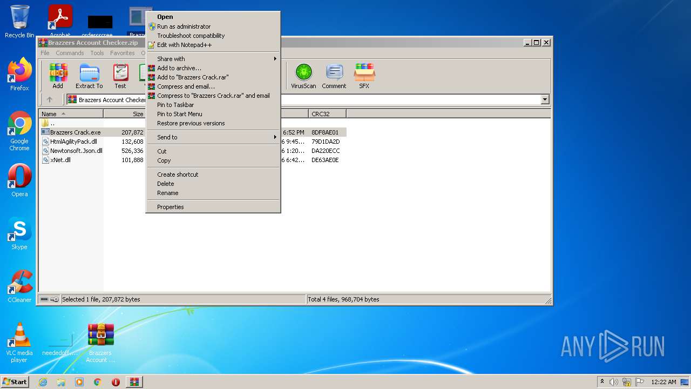Open the WinRAR Tools menu
691x389 pixels.
[97, 53]
